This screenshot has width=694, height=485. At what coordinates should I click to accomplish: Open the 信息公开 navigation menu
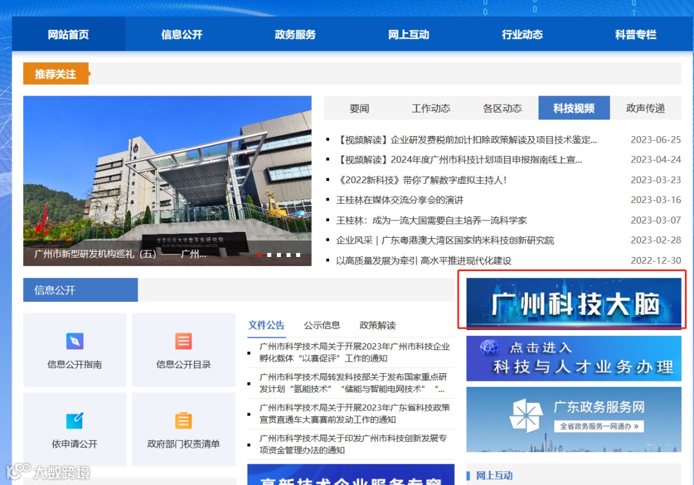[182, 35]
